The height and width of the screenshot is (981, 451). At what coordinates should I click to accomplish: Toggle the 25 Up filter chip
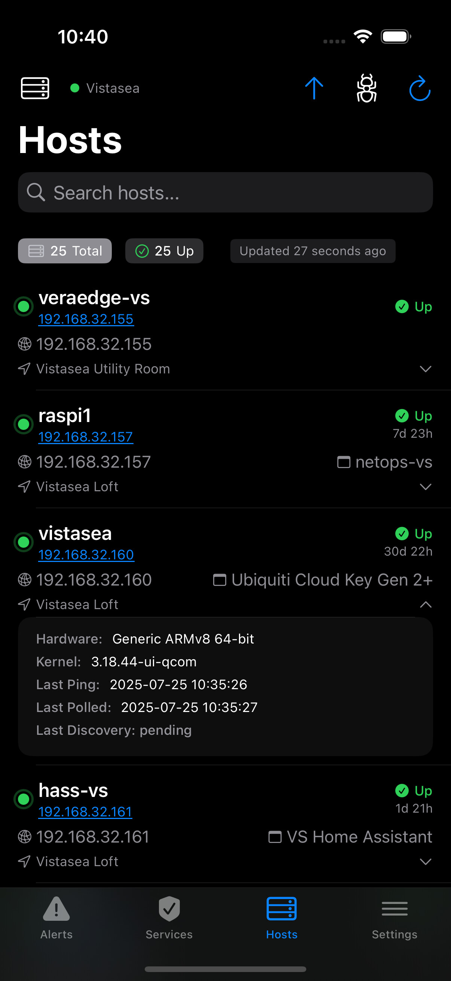coord(165,251)
